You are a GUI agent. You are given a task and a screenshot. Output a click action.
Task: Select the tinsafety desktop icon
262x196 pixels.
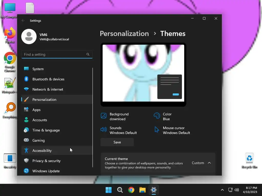click(10, 161)
